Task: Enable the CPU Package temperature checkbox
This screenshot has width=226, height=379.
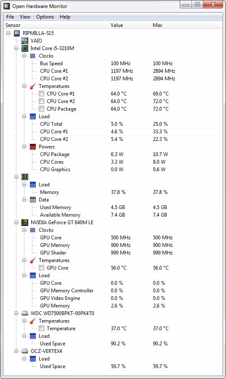Action: [x=42, y=109]
